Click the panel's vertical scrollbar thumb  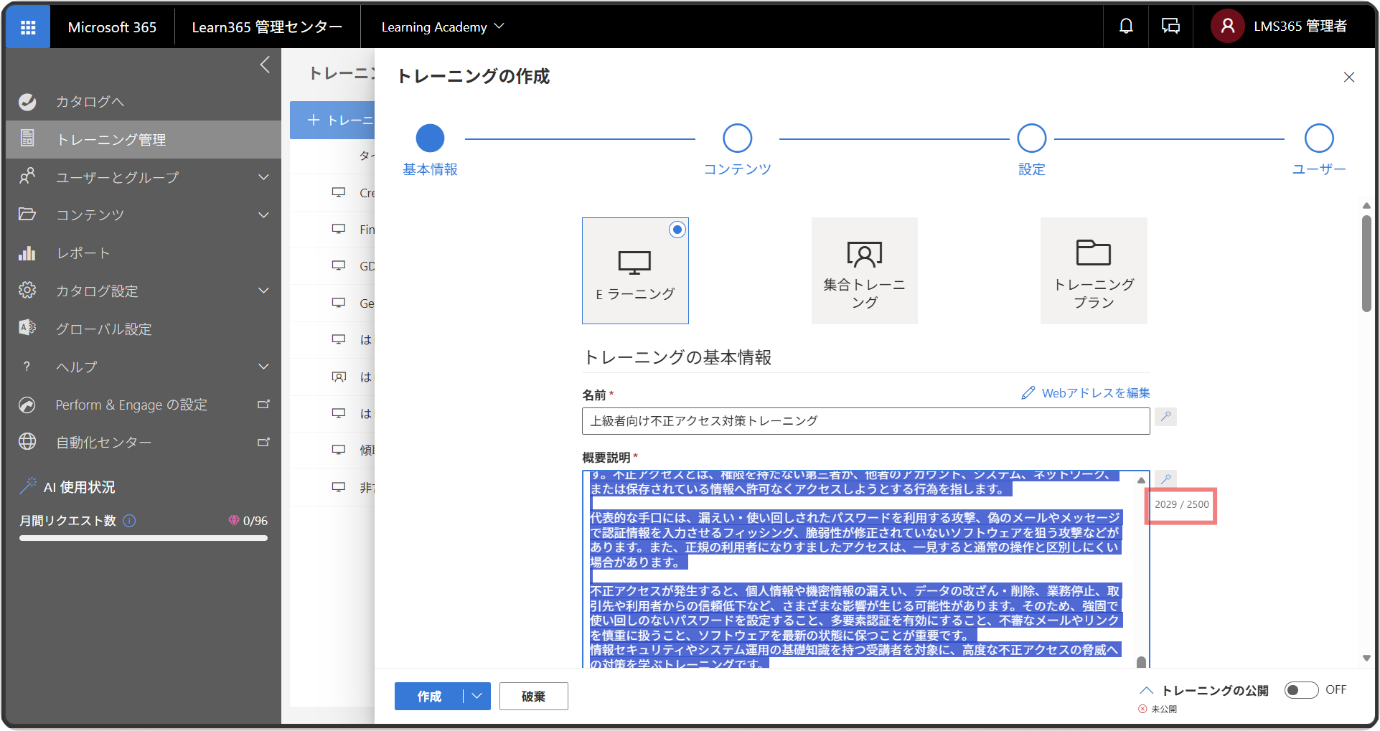(1366, 263)
